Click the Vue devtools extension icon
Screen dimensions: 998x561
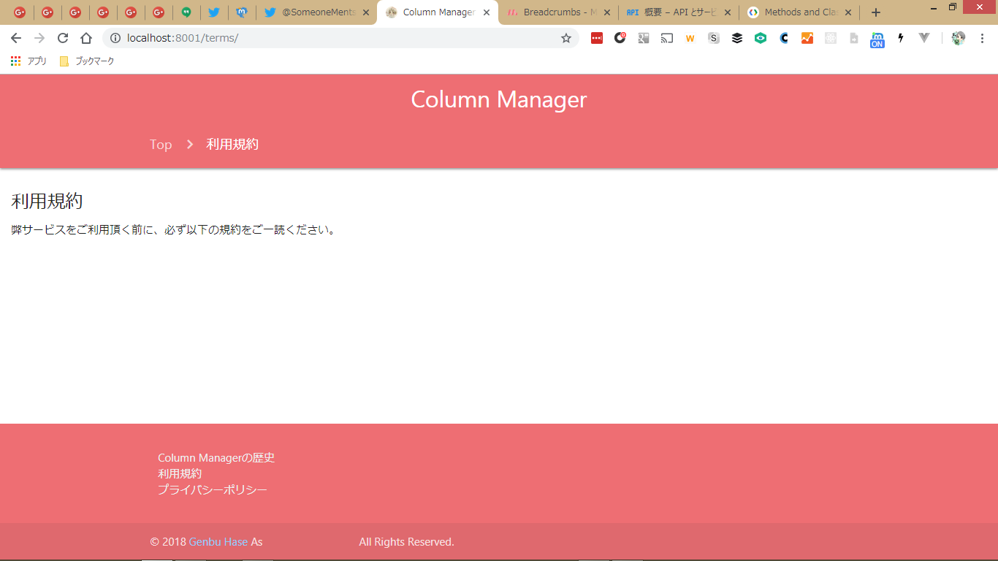[924, 38]
